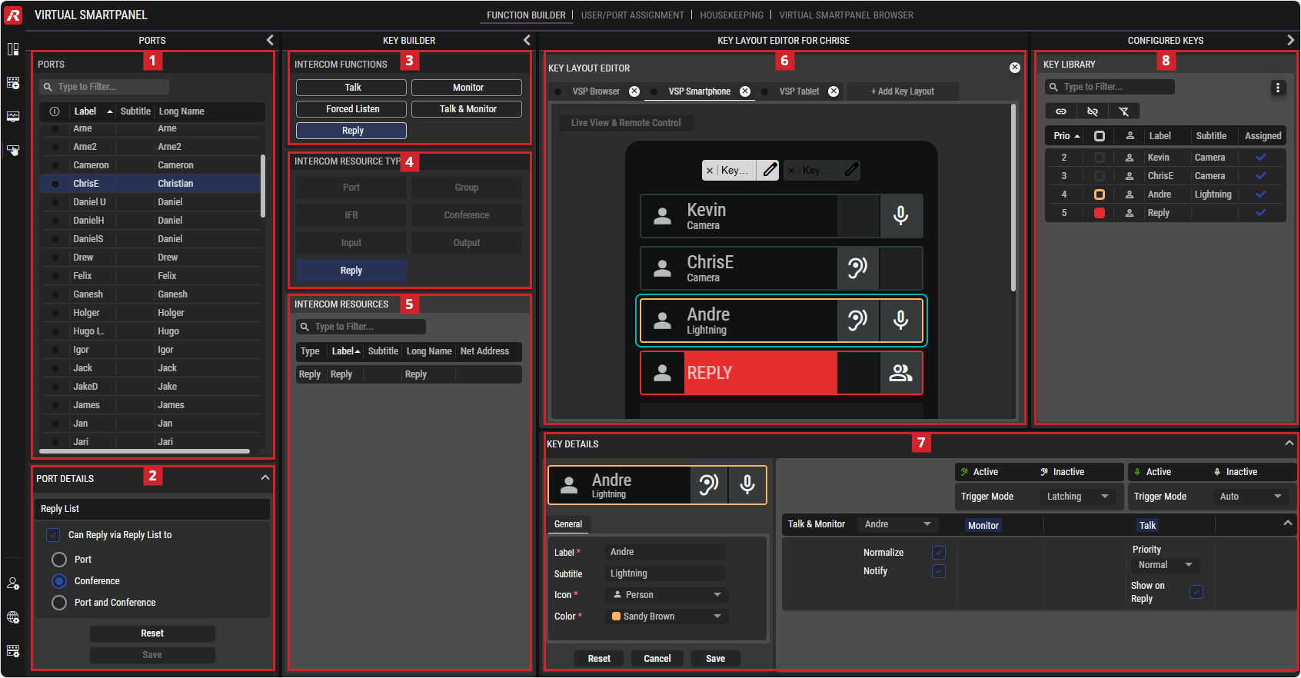Collapse the Ports column with chevron
Screen dimensions: 1301x678
[x=270, y=40]
